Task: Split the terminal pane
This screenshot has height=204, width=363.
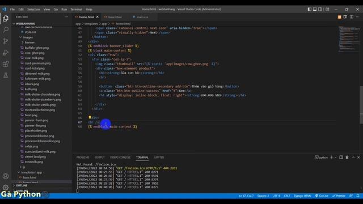Action: 341,158
